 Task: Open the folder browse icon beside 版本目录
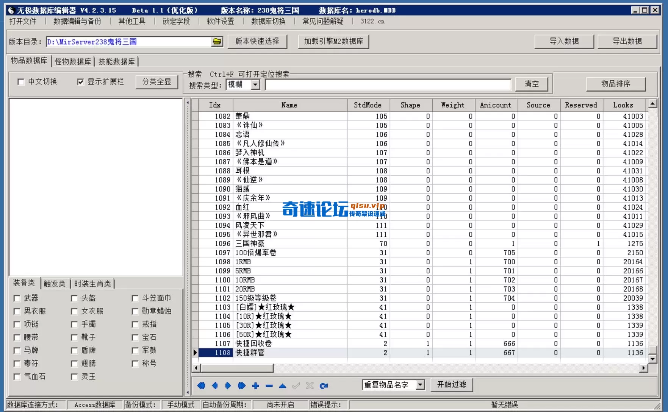tap(217, 42)
